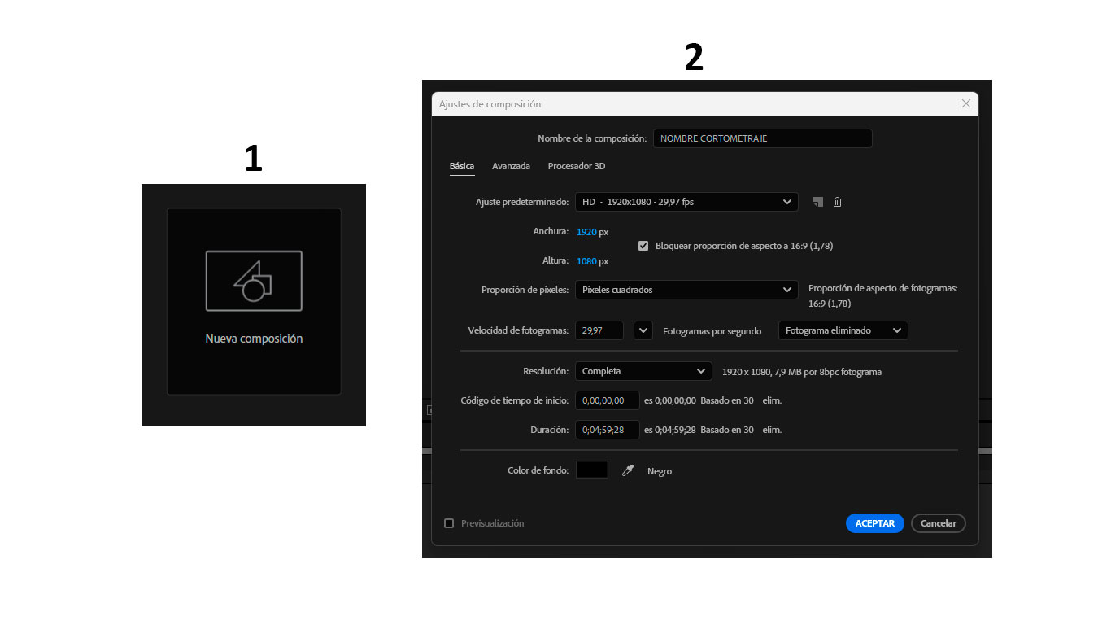1111x625 pixels.
Task: Click the Altura value 1080
Action: [x=586, y=261]
